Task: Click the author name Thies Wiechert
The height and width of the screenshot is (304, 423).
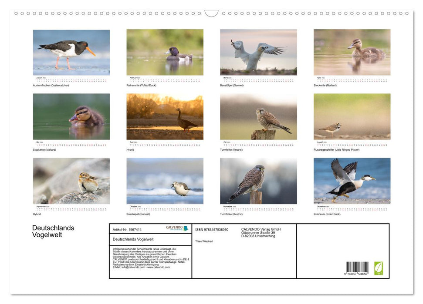Action: (x=204, y=241)
